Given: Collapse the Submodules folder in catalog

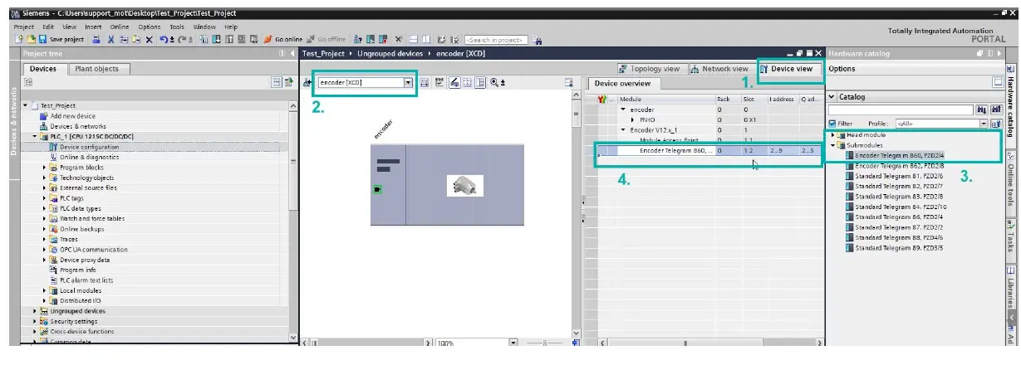Looking at the screenshot, I should [x=832, y=144].
